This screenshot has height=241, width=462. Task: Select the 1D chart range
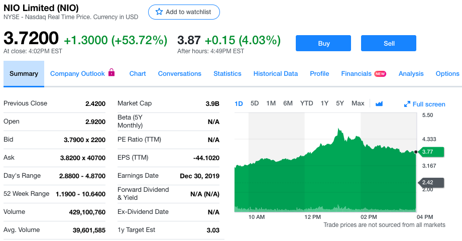point(239,103)
